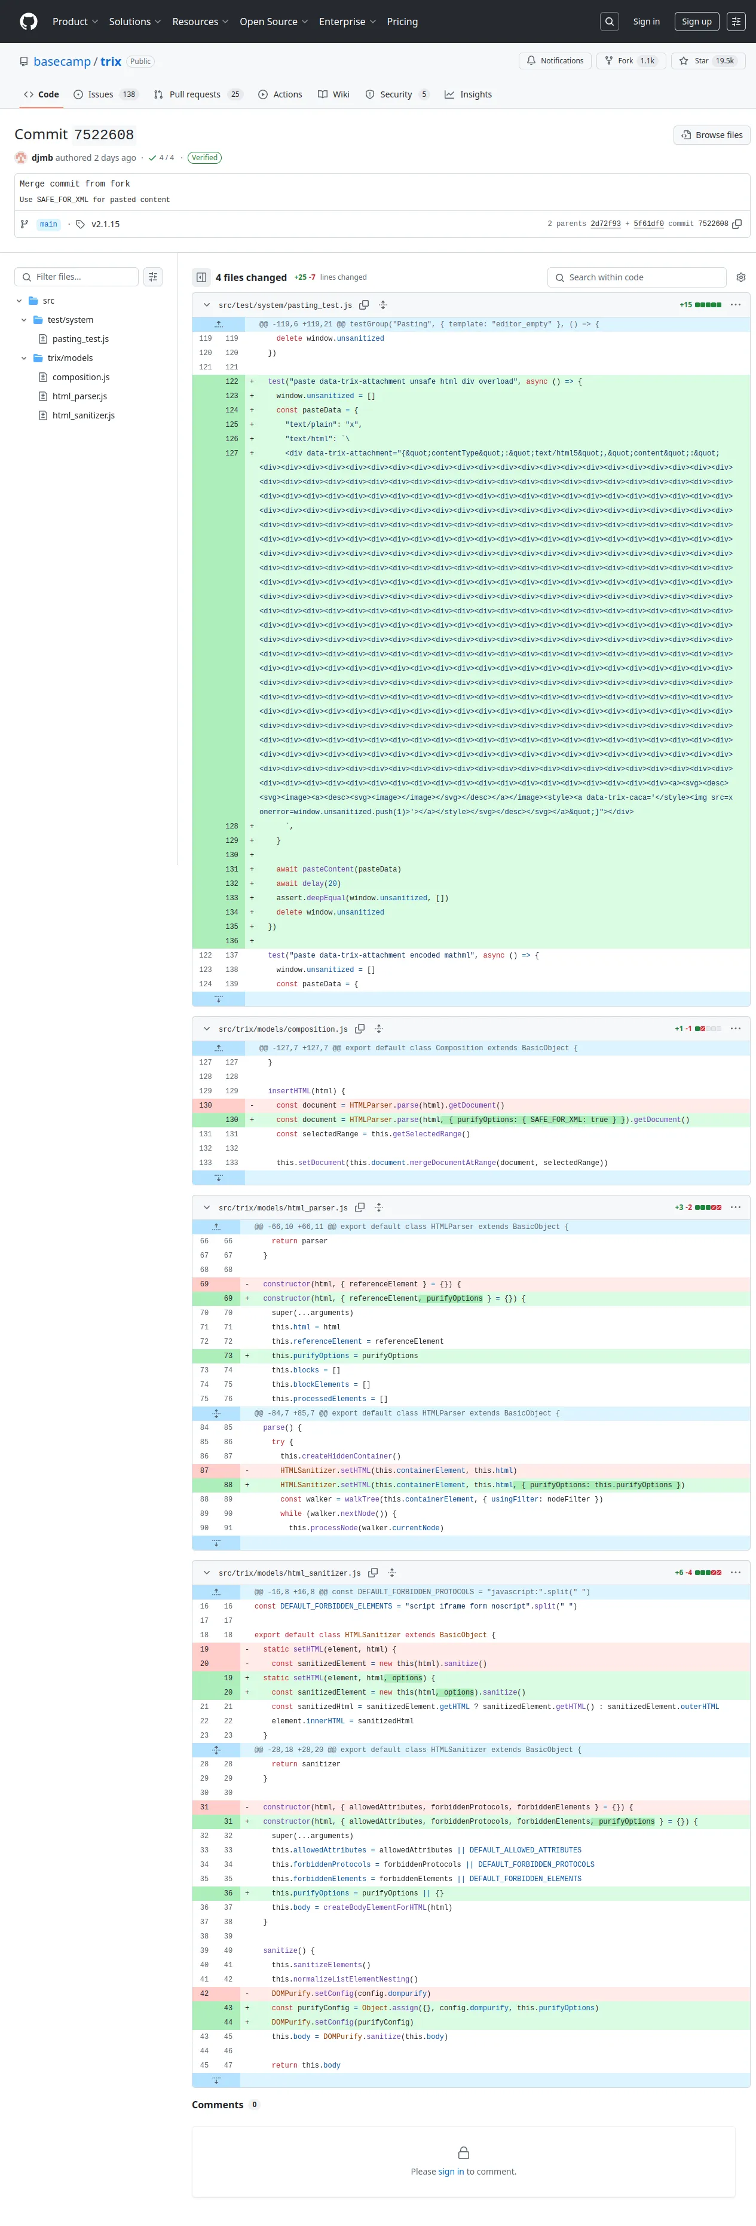The height and width of the screenshot is (2226, 756).
Task: Copy path of pasting_test.js
Action: pos(364,305)
